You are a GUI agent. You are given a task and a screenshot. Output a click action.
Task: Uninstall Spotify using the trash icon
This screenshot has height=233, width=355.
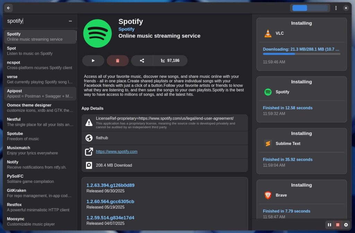click(118, 60)
